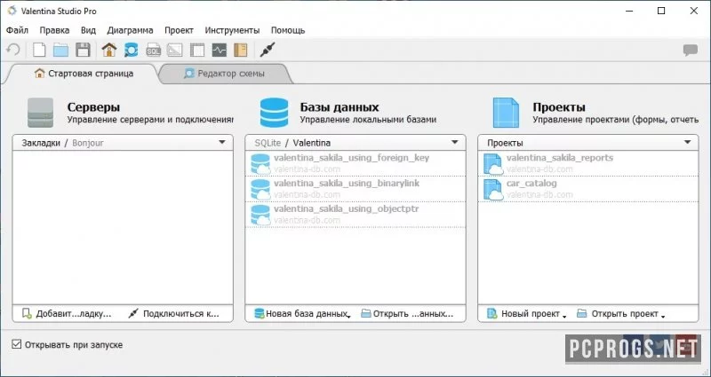Open the SQL editor icon
711x377 pixels.
[x=154, y=51]
